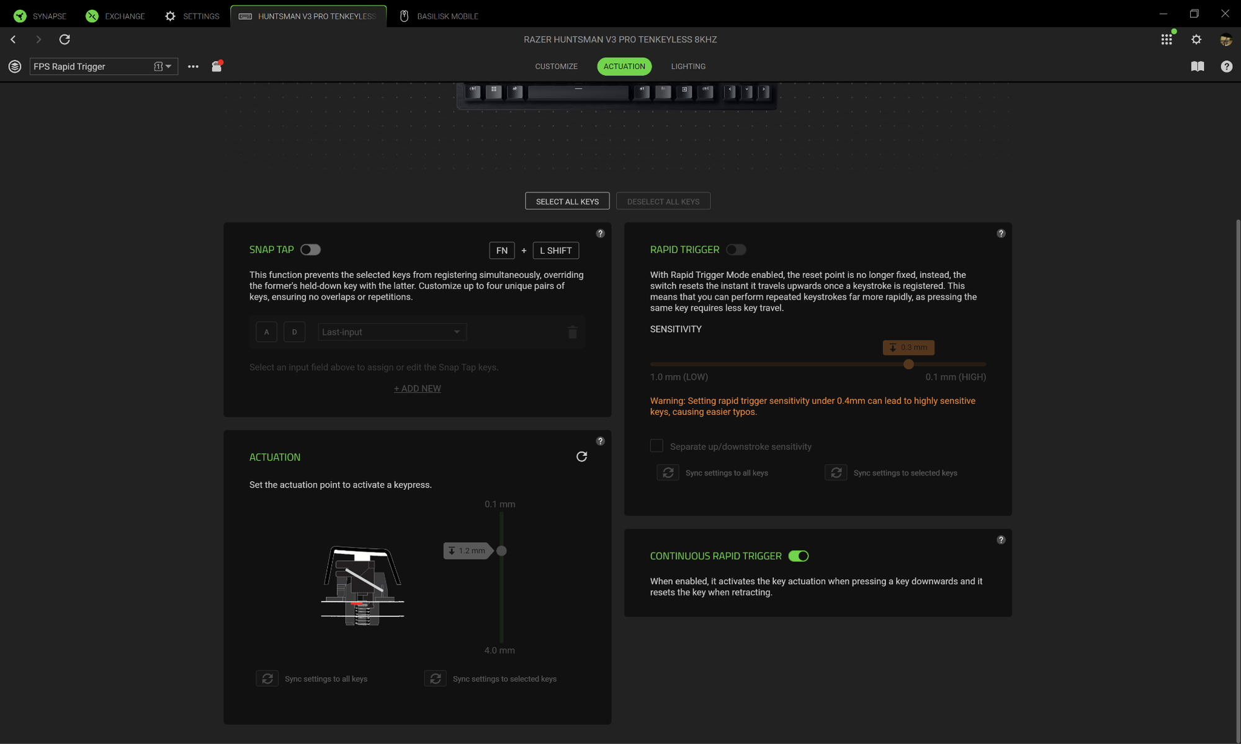Disable Continuous Rapid Trigger toggle
Image resolution: width=1241 pixels, height=744 pixels.
point(798,556)
